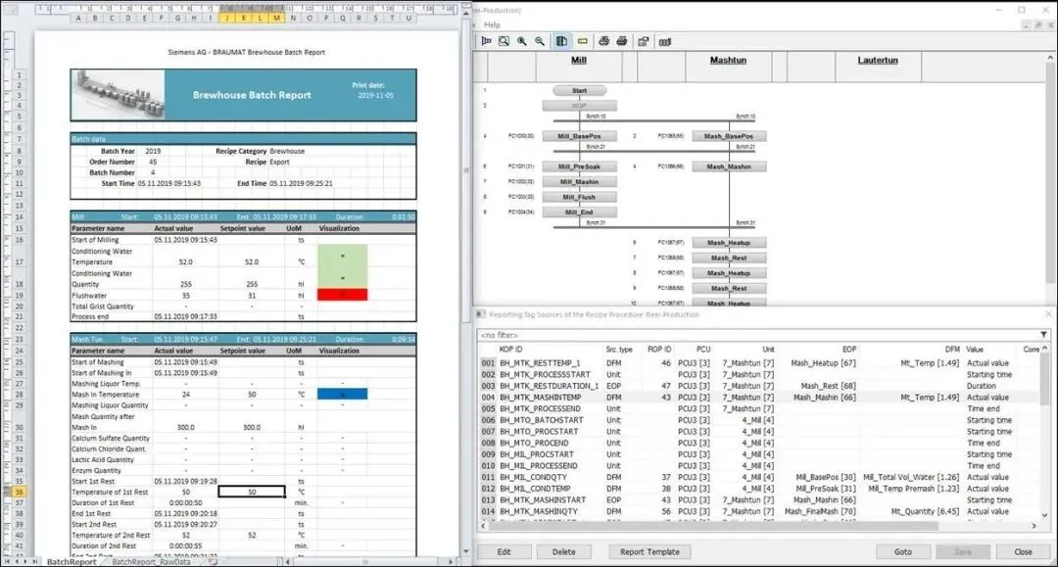Toggle the column layout view icon
This screenshot has width=1058, height=567.
(x=561, y=41)
